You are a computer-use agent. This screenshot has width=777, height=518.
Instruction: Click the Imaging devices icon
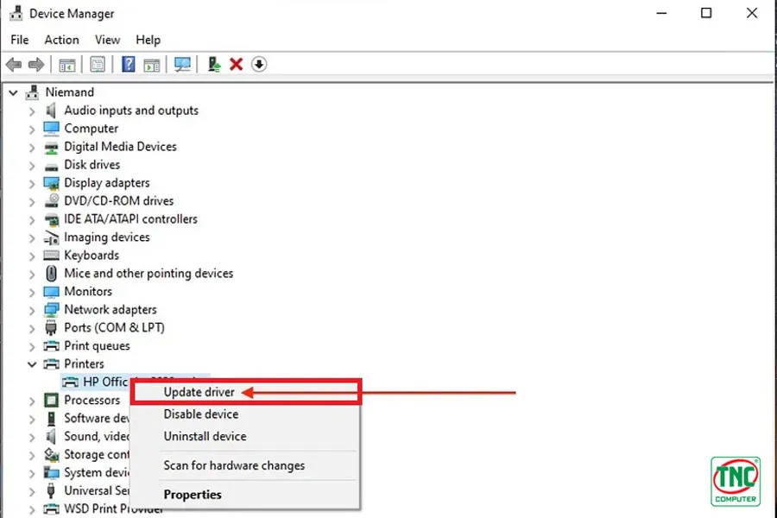point(52,237)
